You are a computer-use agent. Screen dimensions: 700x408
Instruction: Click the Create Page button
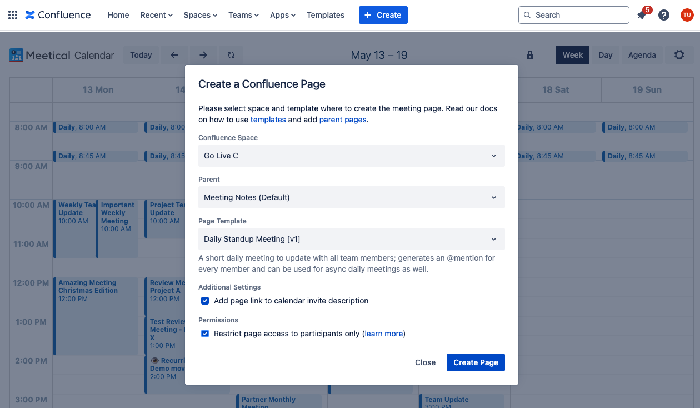476,362
